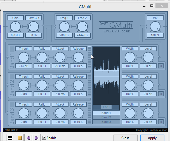170x141 pixels.
Task: Click the Band 3 Level knob
Action: pyautogui.click(x=148, y=113)
